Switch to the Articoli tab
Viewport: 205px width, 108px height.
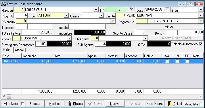[x=19, y=50]
